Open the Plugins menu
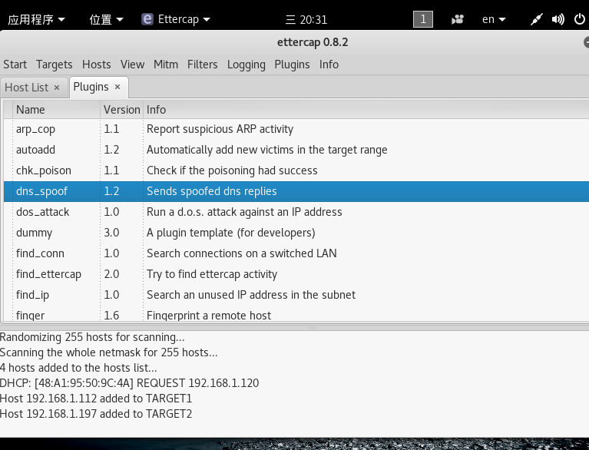 (292, 65)
